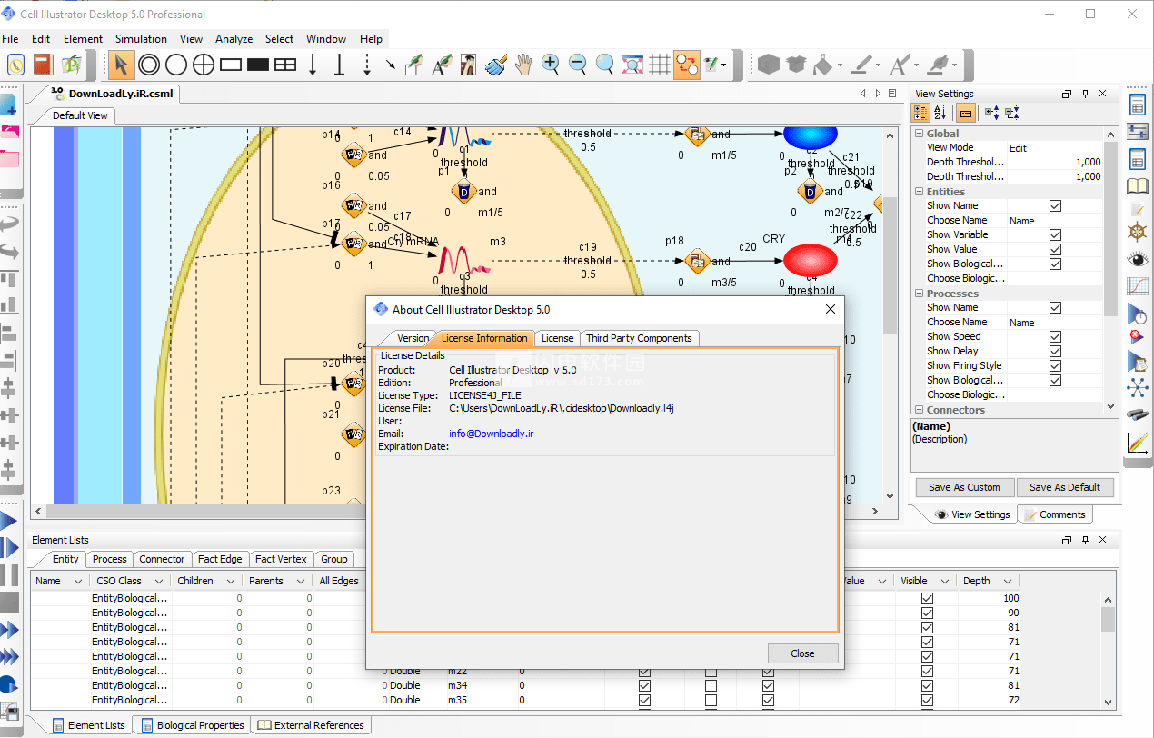
Task: Toggle Show Variable checkbox
Action: point(1055,234)
